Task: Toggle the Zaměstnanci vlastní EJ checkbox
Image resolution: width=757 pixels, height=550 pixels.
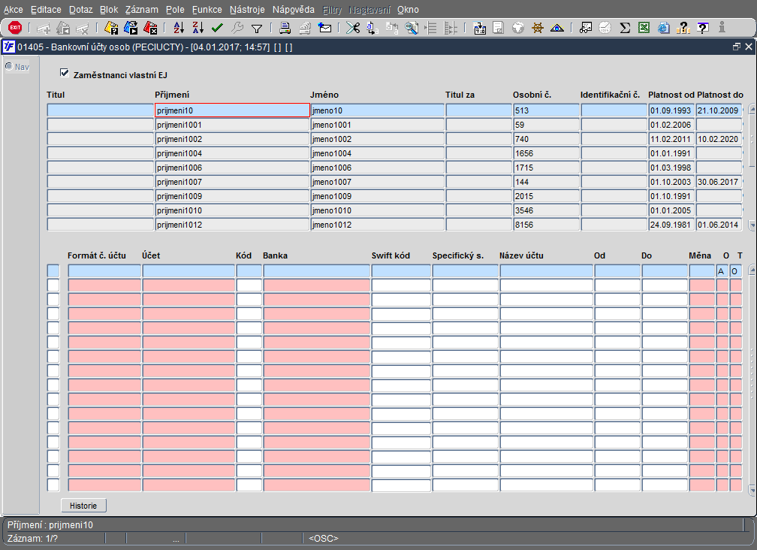Action: point(65,73)
